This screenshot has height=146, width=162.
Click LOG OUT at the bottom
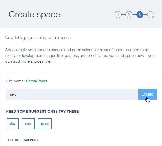pyautogui.click(x=13, y=140)
